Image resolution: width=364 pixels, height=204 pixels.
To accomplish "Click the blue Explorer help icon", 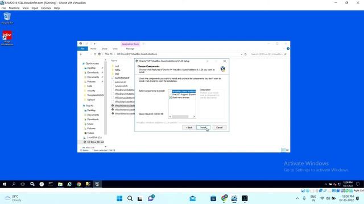I will (288, 49).
